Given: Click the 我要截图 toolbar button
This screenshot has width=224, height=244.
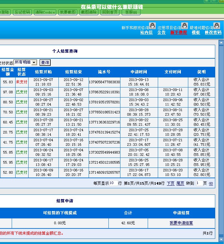Looking at the screenshot, I should click(68, 12).
